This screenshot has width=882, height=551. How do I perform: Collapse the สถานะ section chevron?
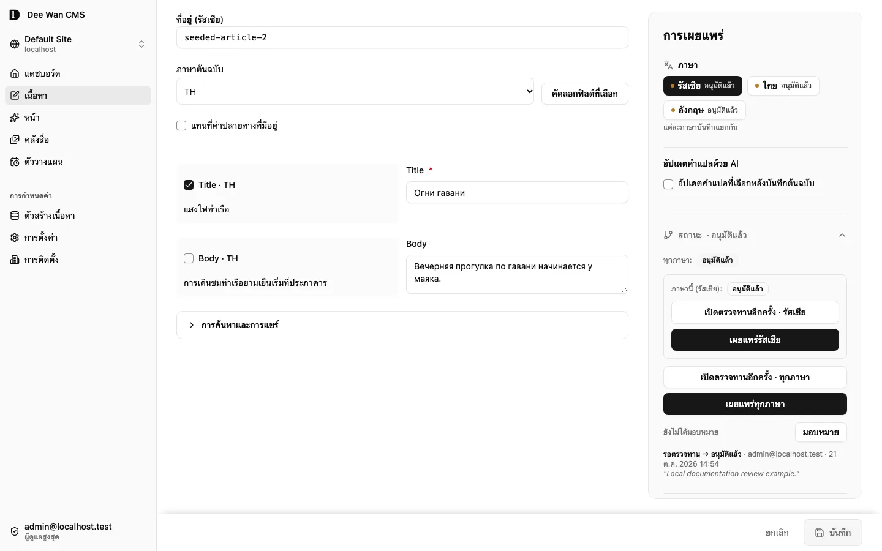(842, 235)
